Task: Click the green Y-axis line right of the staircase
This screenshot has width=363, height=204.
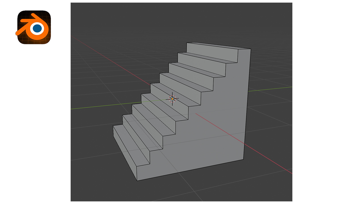Action: (x=269, y=89)
